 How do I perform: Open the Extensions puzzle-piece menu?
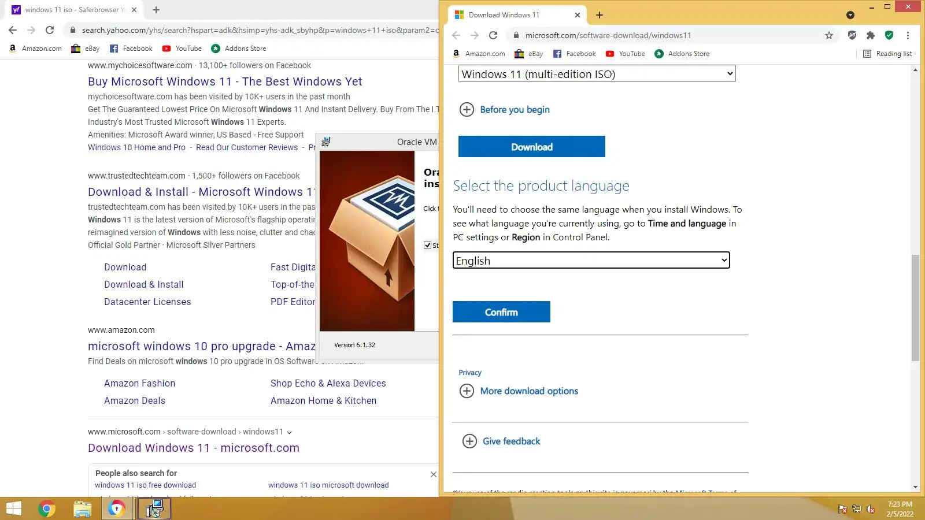tap(871, 35)
